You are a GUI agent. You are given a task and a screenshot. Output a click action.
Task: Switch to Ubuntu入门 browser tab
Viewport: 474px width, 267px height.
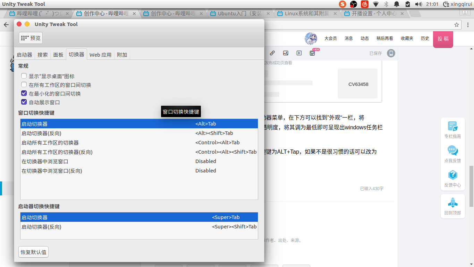(x=239, y=14)
